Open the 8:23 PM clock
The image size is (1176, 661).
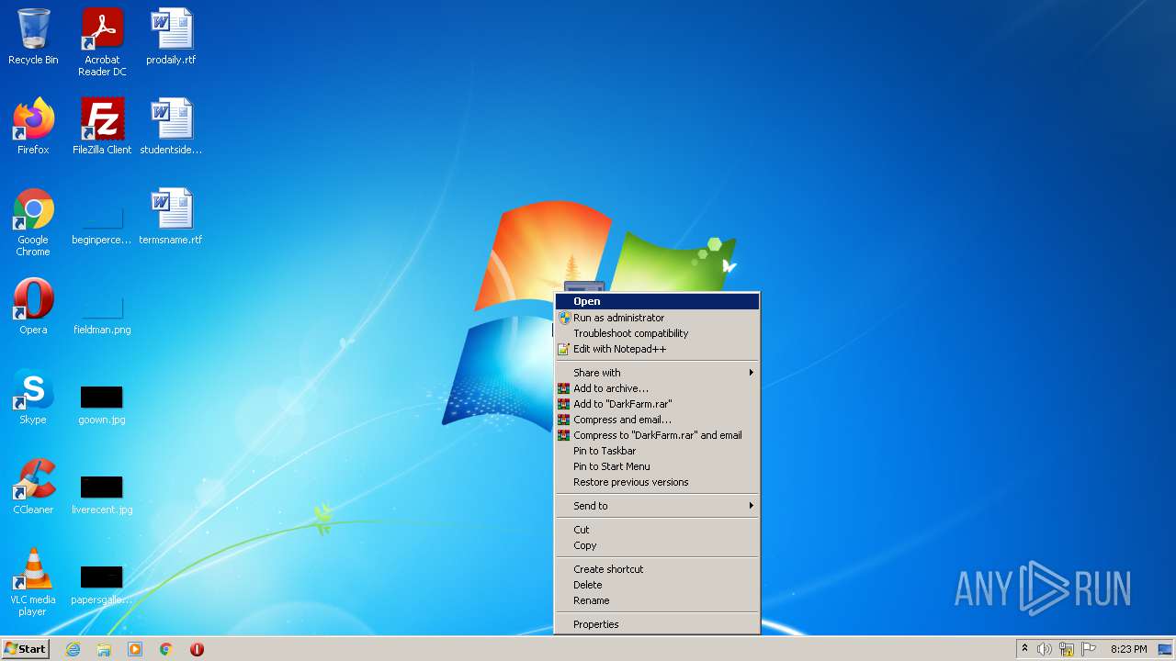[x=1128, y=649]
